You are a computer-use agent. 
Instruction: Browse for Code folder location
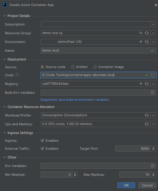pyautogui.click(x=152, y=75)
